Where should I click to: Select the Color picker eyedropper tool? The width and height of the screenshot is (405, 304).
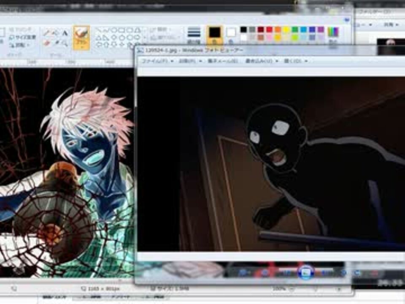tap(57, 43)
